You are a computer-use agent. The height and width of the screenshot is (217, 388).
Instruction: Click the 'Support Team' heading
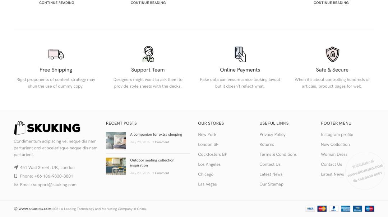pyautogui.click(x=148, y=70)
